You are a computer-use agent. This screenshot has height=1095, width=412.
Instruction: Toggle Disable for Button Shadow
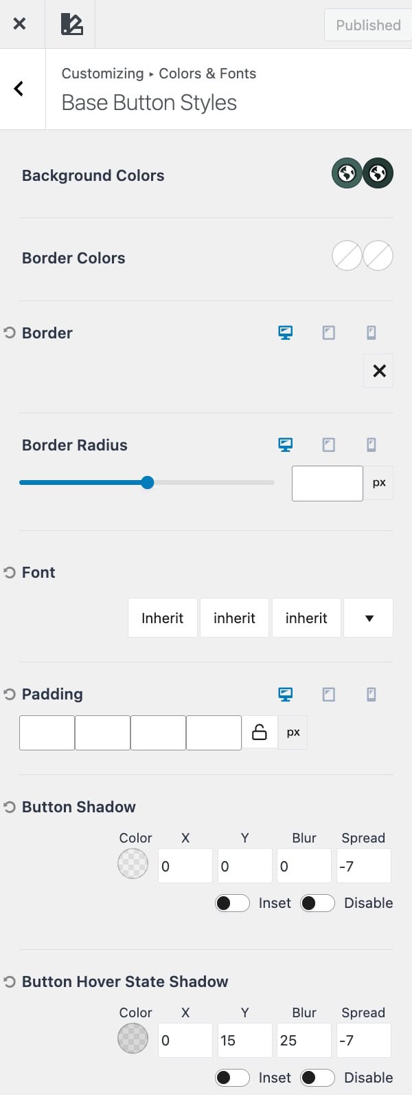[x=317, y=903]
